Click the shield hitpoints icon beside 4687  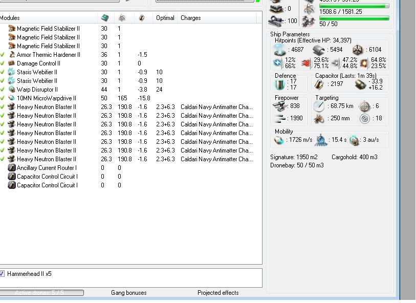tap(280, 50)
